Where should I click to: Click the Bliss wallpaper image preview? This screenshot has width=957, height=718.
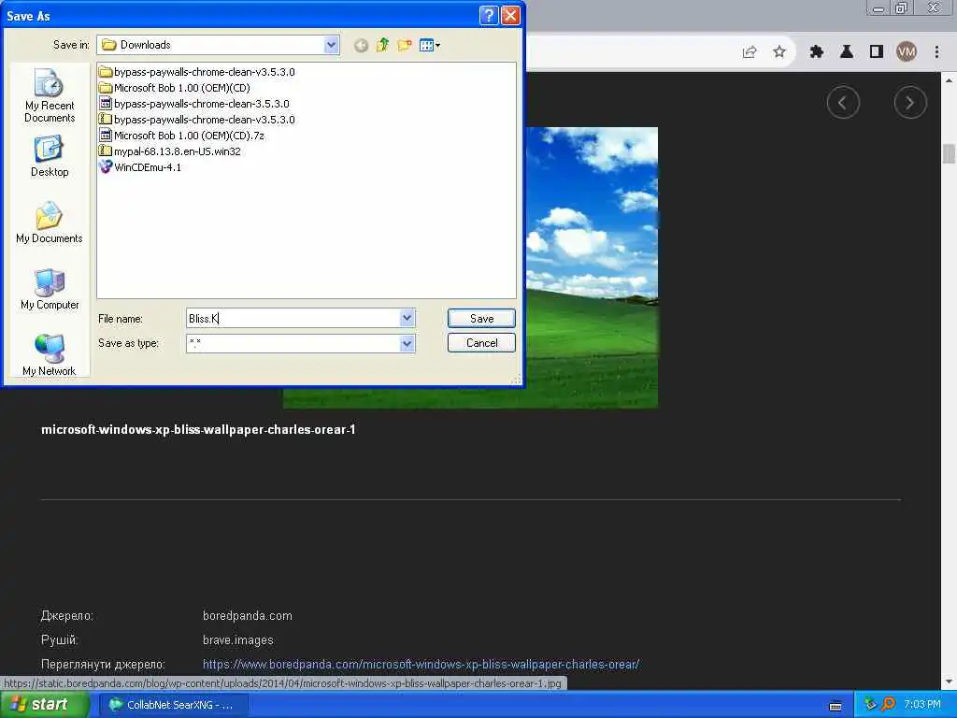[x=592, y=267]
